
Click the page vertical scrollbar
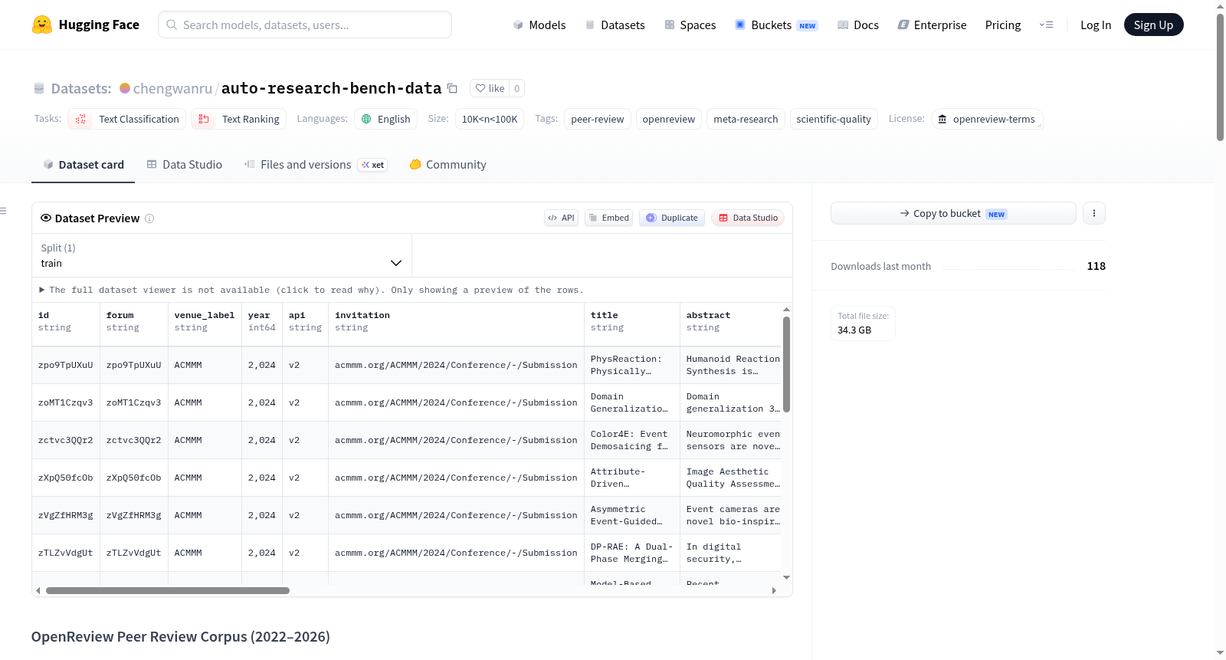(x=1220, y=77)
